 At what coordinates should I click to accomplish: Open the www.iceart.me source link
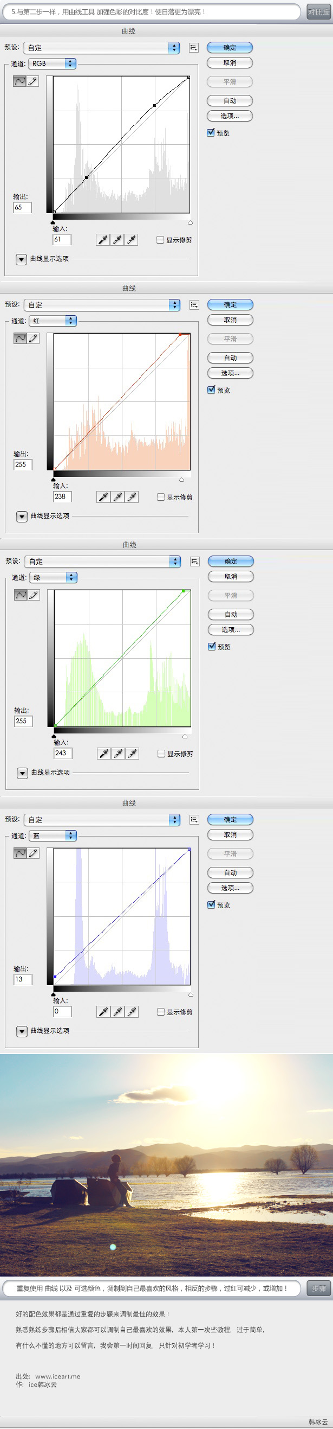click(57, 1376)
